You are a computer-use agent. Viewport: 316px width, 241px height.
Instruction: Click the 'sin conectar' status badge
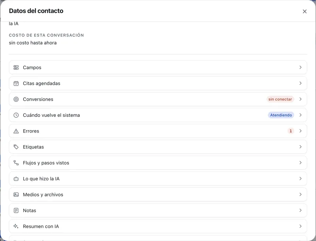tap(280, 99)
